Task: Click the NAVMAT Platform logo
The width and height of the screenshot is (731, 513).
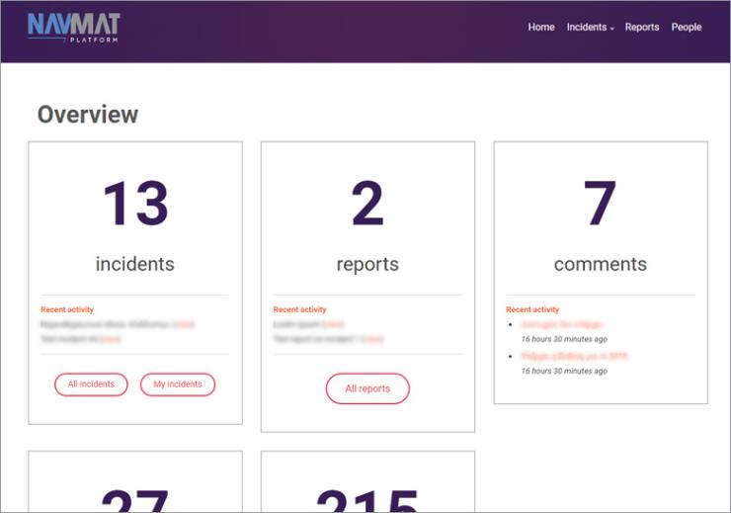Action: 74,27
